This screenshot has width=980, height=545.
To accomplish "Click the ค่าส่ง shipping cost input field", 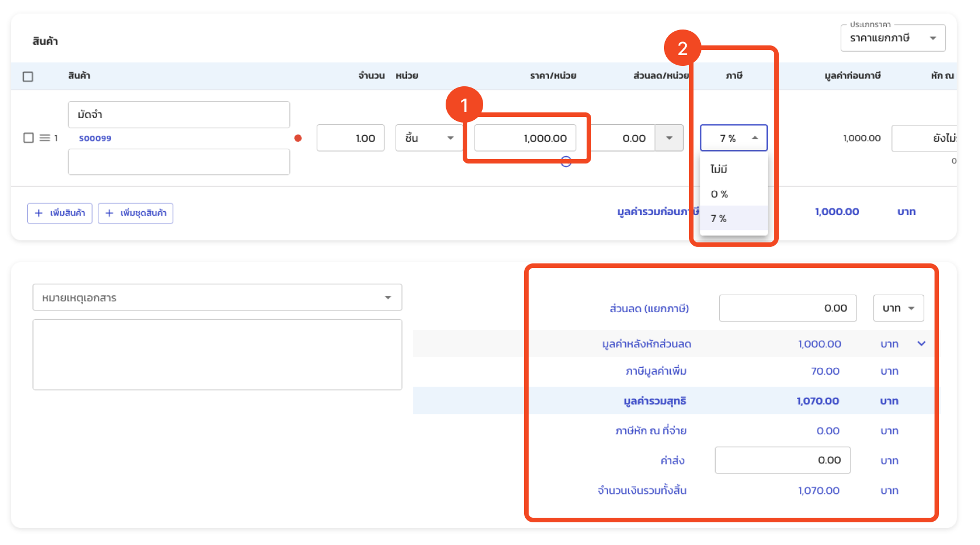I will (x=782, y=460).
